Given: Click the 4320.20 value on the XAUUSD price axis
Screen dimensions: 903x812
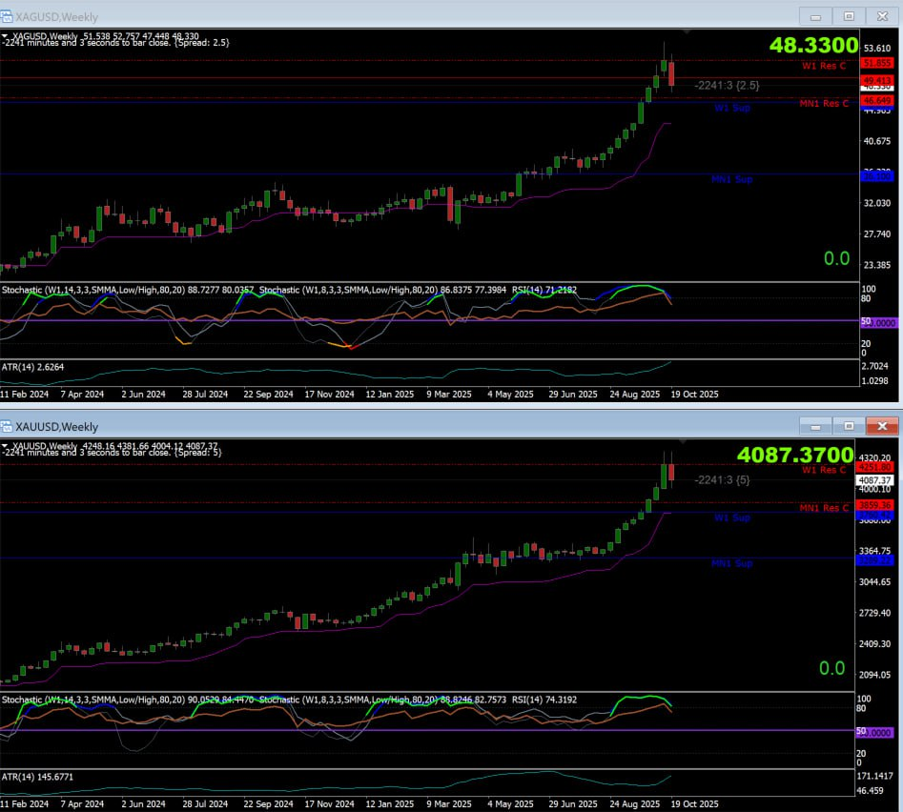Looking at the screenshot, I should point(874,457).
